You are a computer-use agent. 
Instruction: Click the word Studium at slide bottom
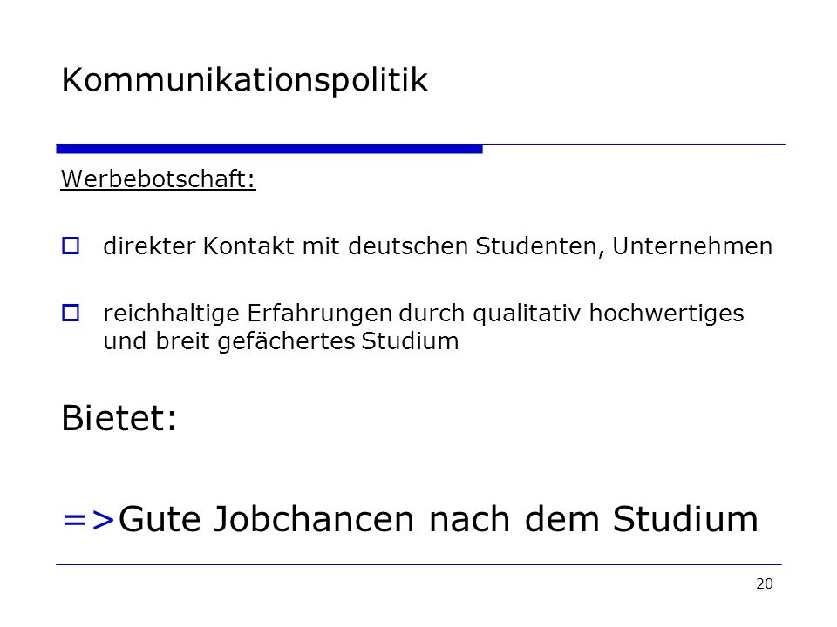[x=685, y=519]
